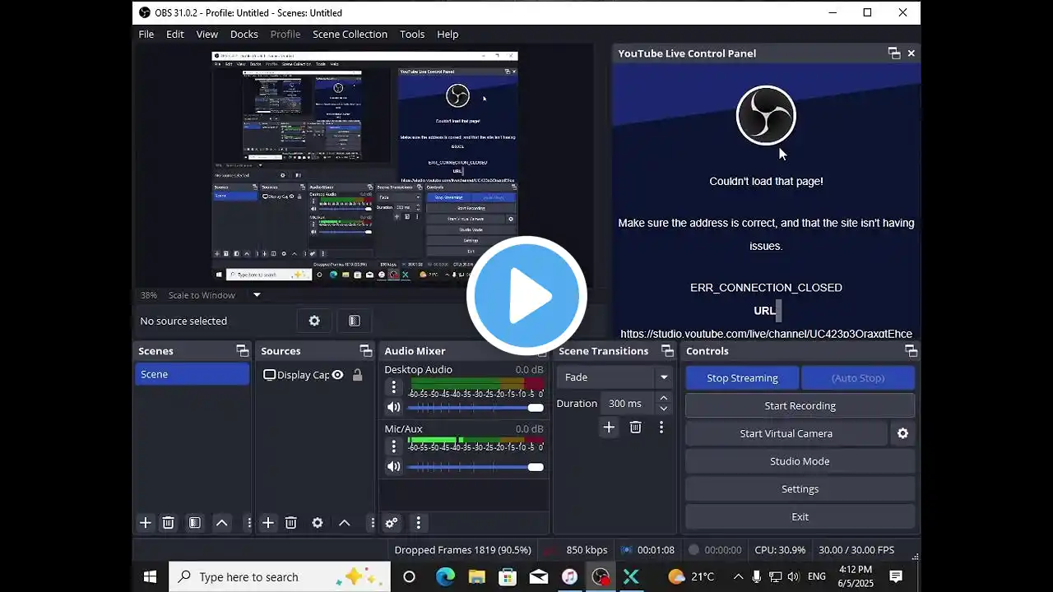Increase transition duration with up arrow

663,398
